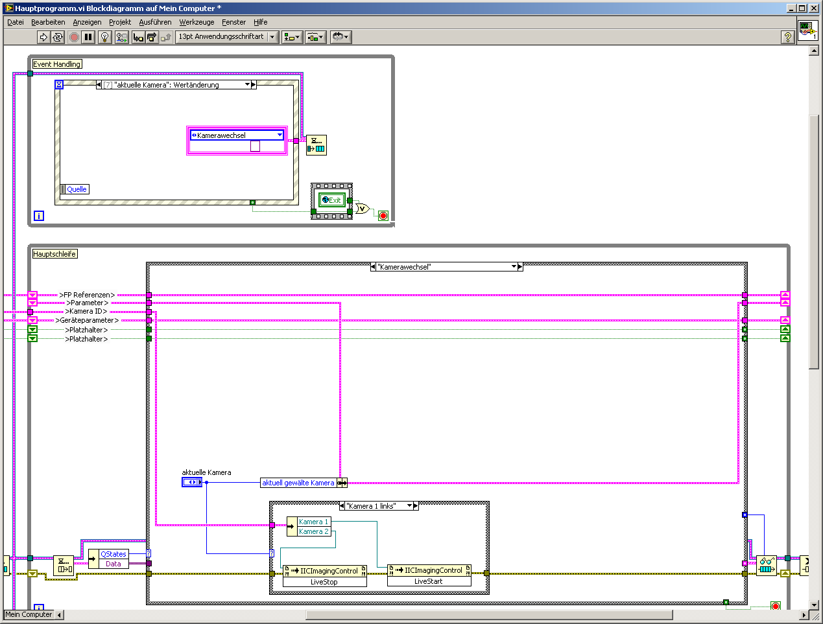
Task: Open the Fenster menu
Action: 233,22
